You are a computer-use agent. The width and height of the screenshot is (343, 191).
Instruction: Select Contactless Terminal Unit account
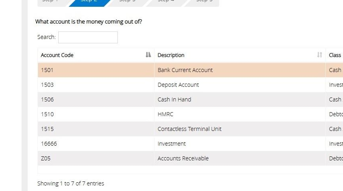pos(189,129)
